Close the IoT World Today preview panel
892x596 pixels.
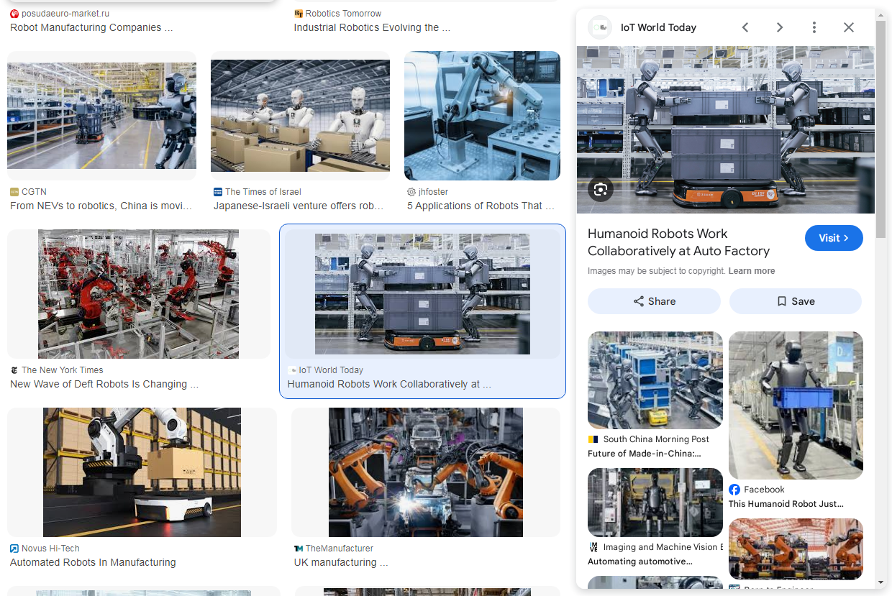point(849,27)
